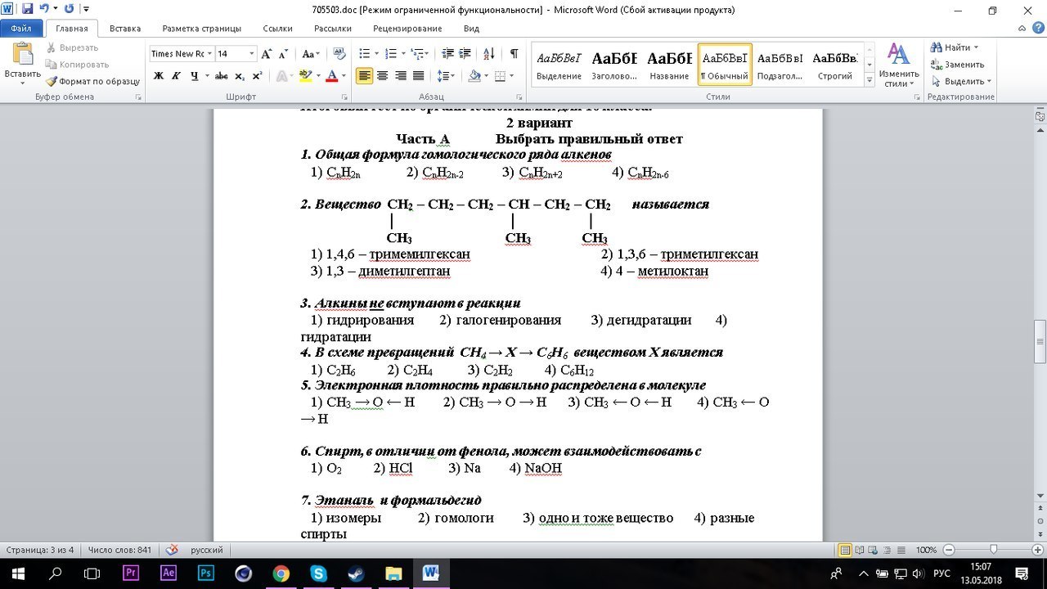Open Google Chrome from the taskbar
This screenshot has width=1047, height=589.
pos(281,573)
